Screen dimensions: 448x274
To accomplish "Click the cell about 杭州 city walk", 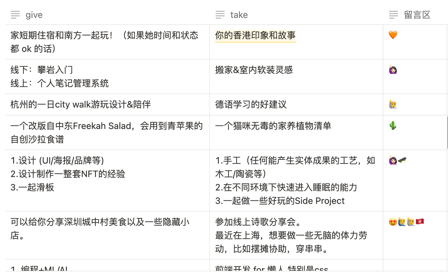I will coord(108,105).
